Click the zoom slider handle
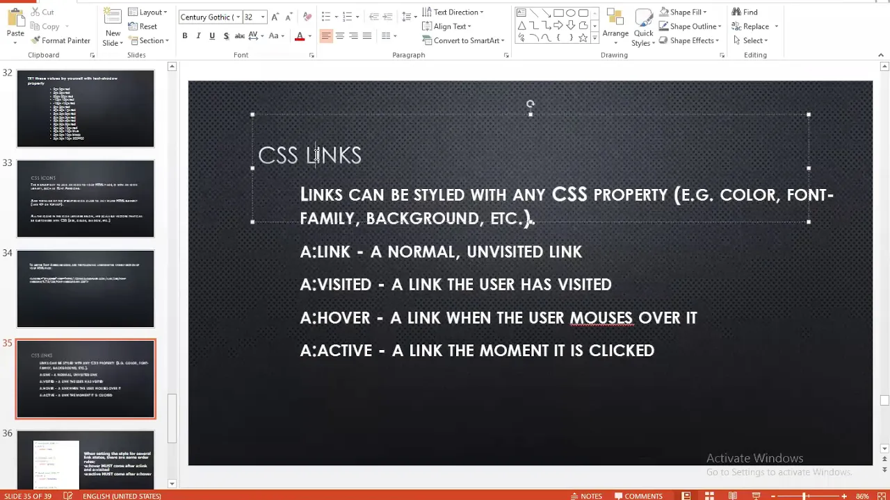This screenshot has height=500, width=890. click(x=805, y=496)
